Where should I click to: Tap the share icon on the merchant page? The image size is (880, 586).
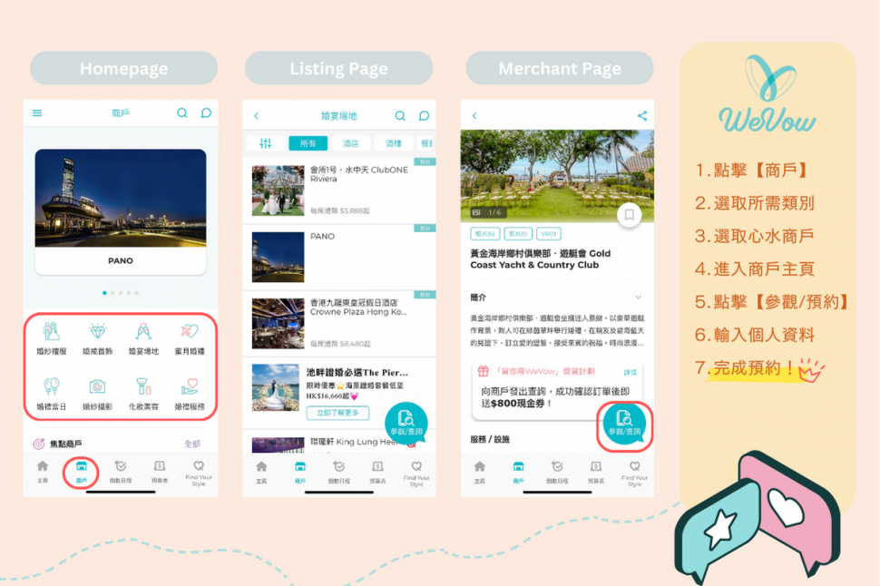click(x=641, y=117)
